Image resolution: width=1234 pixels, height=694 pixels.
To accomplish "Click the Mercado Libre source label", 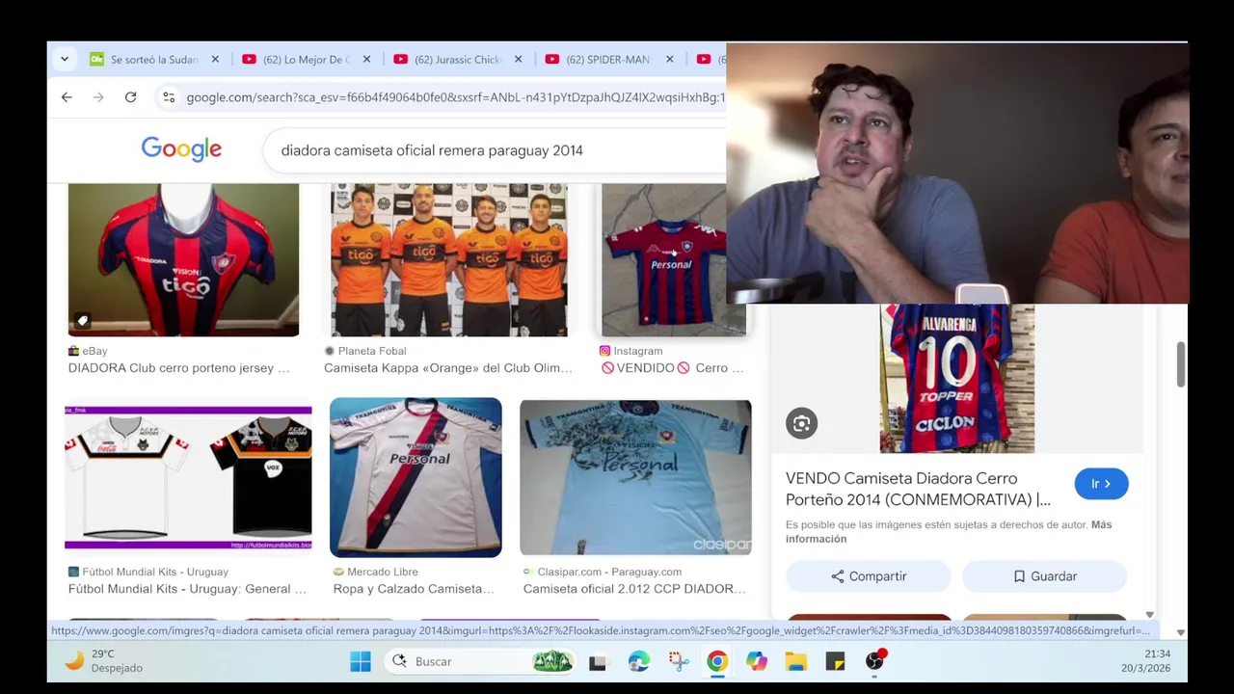I will point(375,572).
